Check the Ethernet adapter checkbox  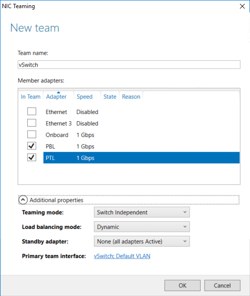click(32, 112)
